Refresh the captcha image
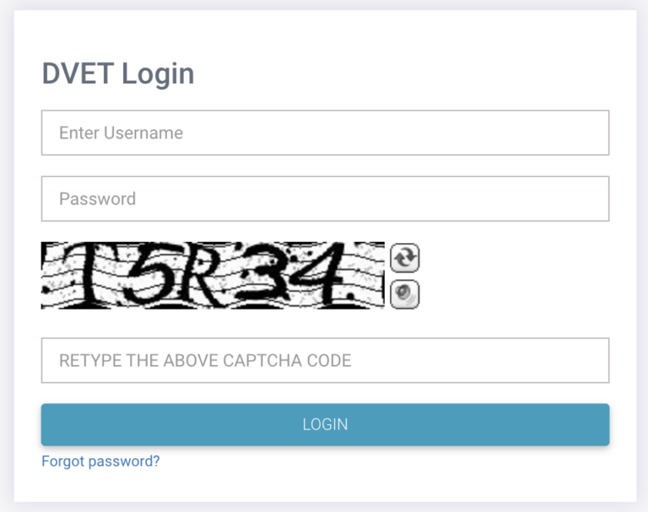Screen dimensions: 648x512 405,258
